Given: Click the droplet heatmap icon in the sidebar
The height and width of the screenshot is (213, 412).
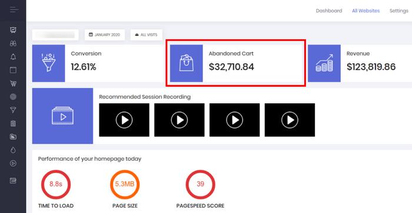Looking at the screenshot, I should coord(13,150).
